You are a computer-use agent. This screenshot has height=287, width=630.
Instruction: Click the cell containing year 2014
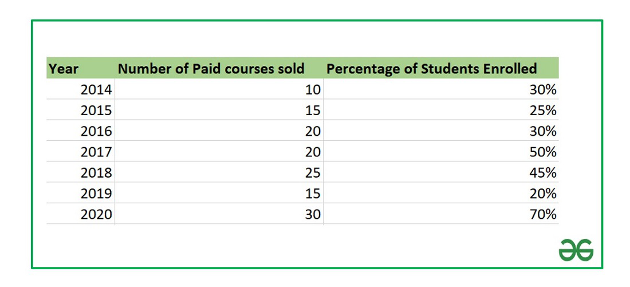pyautogui.click(x=97, y=89)
